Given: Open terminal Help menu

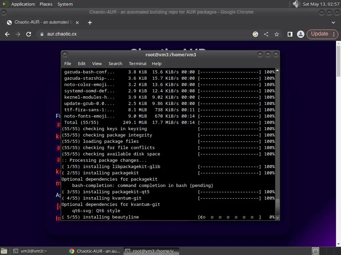Looking at the screenshot, I should (157, 63).
